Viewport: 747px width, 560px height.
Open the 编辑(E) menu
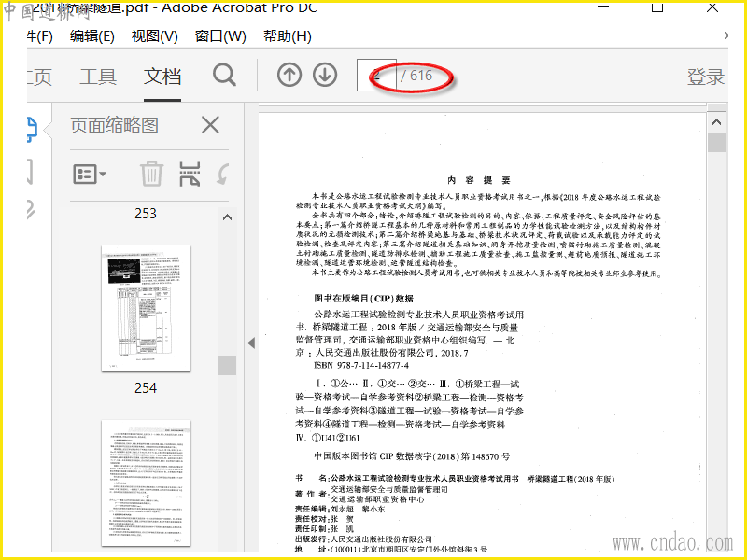92,36
